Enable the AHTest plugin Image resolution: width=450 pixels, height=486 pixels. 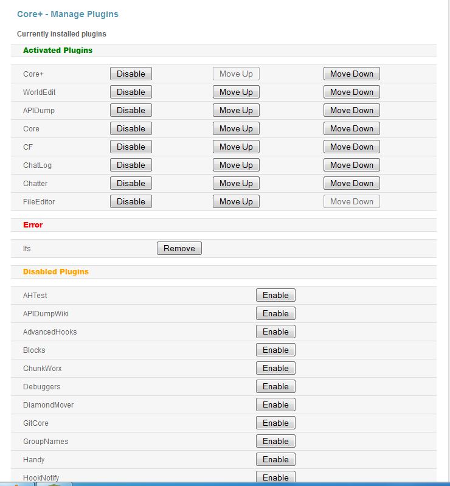click(x=275, y=295)
